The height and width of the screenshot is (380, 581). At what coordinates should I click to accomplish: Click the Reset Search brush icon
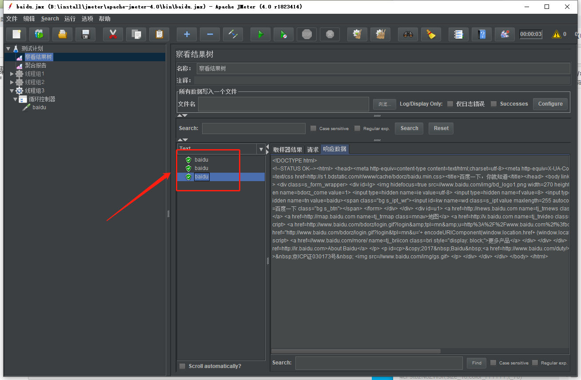431,34
